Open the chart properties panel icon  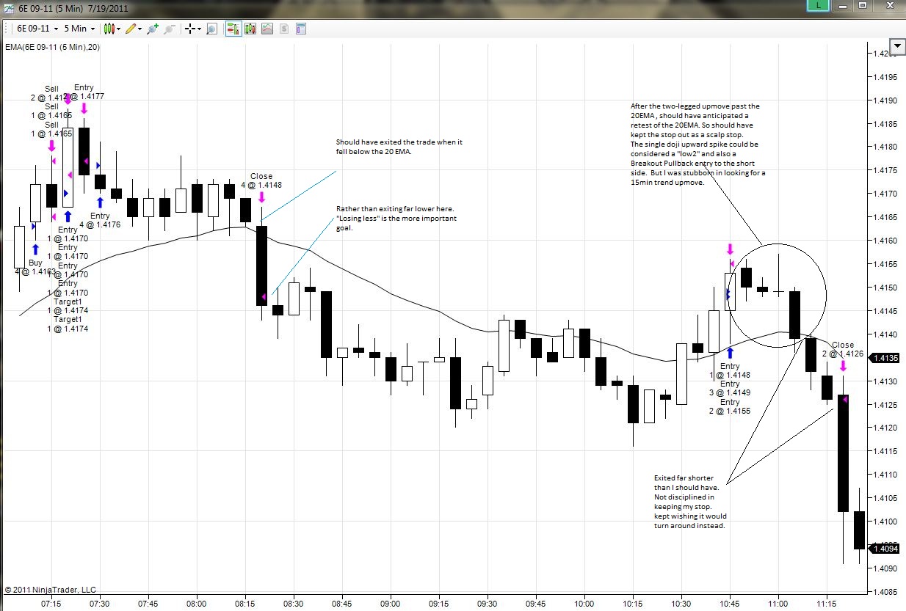click(x=301, y=29)
